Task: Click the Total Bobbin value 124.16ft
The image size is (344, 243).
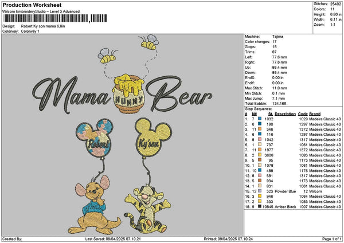Action: (279, 104)
